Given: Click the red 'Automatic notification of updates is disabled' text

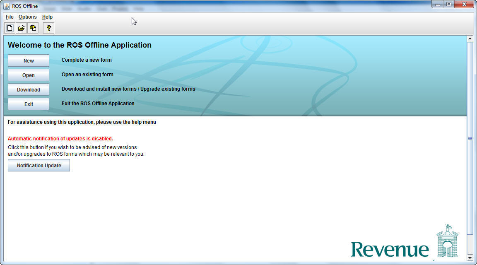Looking at the screenshot, I should click(x=60, y=139).
